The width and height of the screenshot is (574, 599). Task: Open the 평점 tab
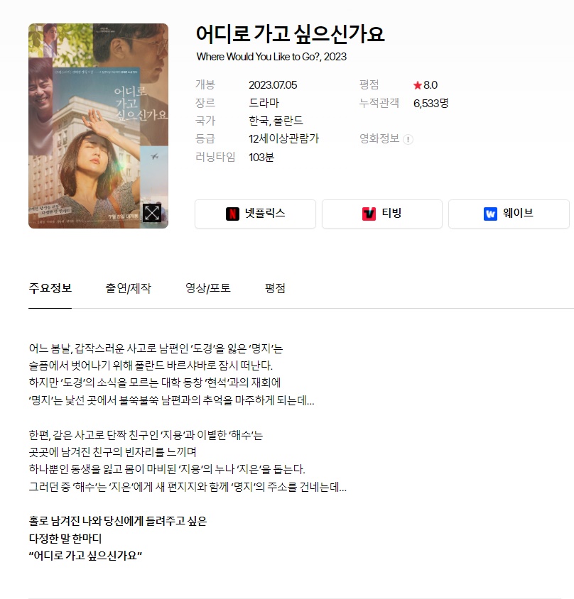(275, 288)
